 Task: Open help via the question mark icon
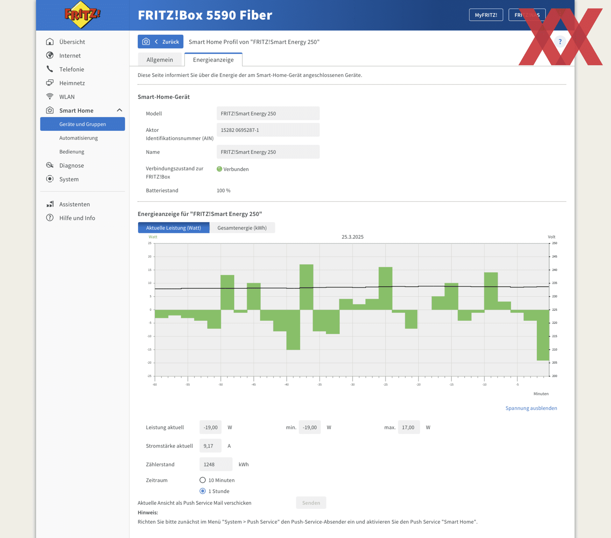[x=560, y=42]
